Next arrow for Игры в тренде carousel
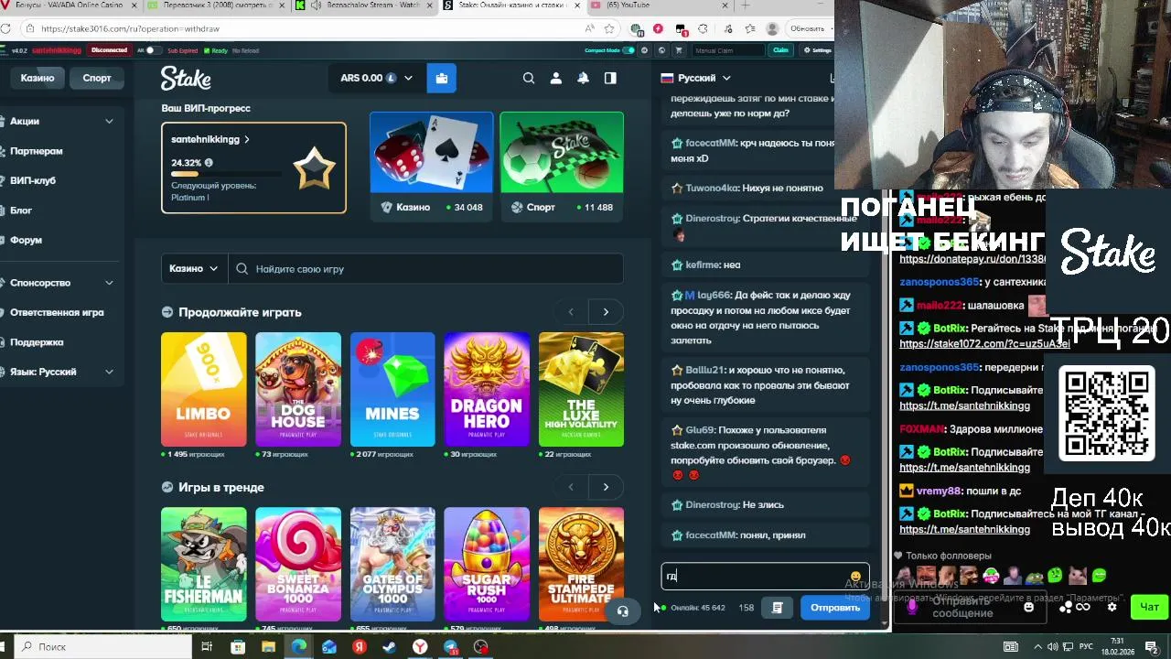Screen dimensions: 1171x659 pos(606,487)
